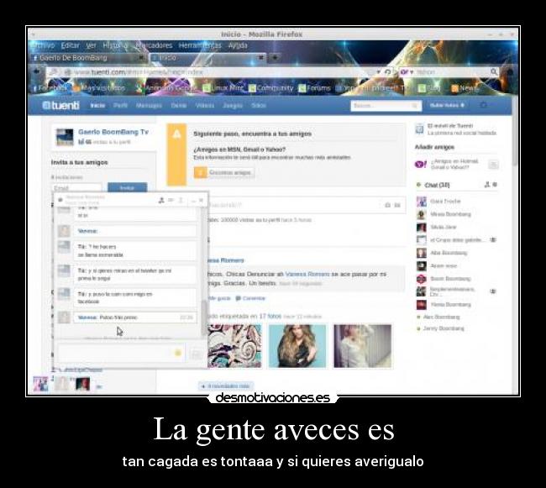Open a new browser tab

(275, 57)
